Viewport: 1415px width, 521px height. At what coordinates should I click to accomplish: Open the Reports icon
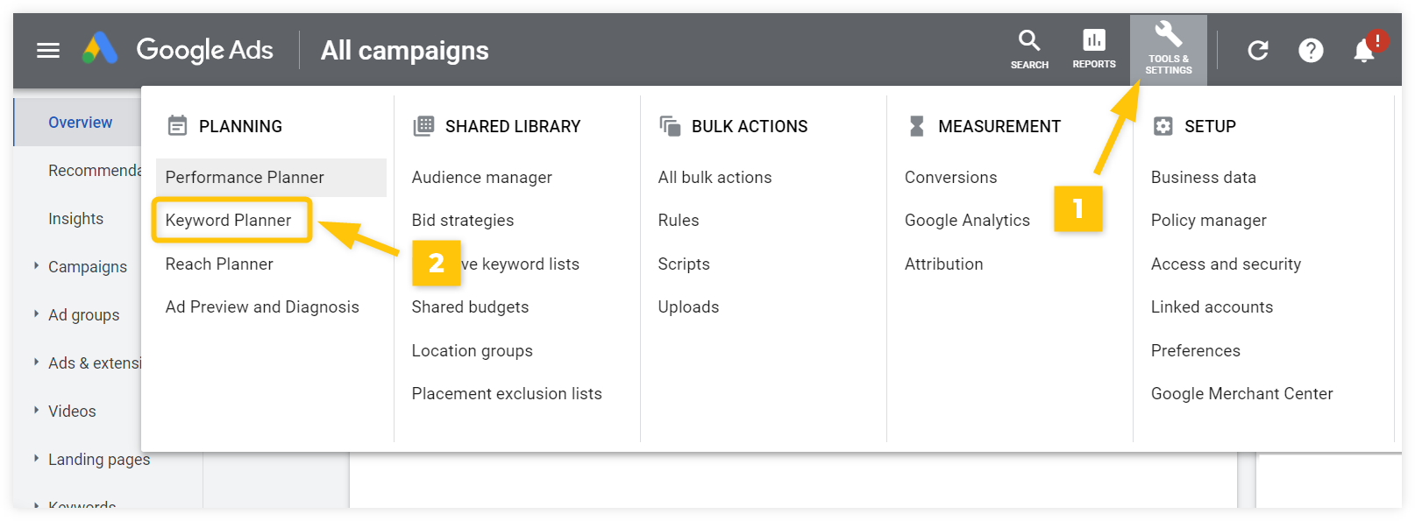(1094, 50)
